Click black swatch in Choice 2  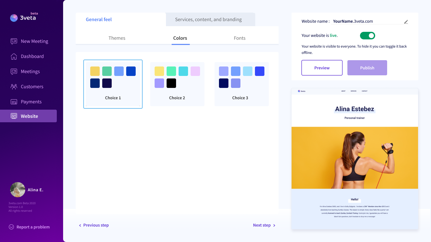pos(171,83)
